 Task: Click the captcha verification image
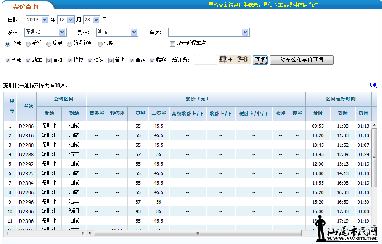click(x=234, y=59)
